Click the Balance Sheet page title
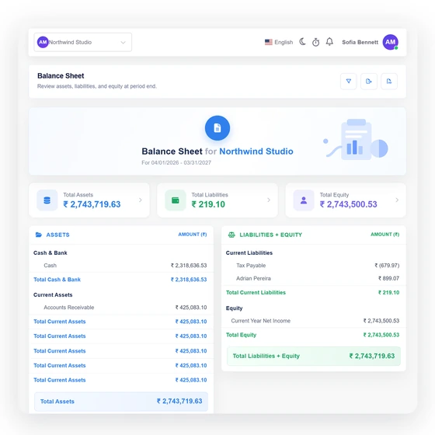435x435 pixels. point(61,76)
